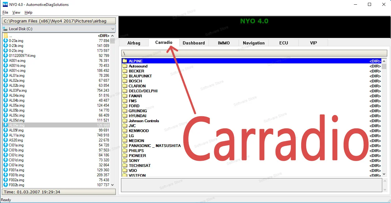The width and height of the screenshot is (391, 203).
Task: Click the time stamp 01.03.2007 19:29:34
Action: point(38,192)
